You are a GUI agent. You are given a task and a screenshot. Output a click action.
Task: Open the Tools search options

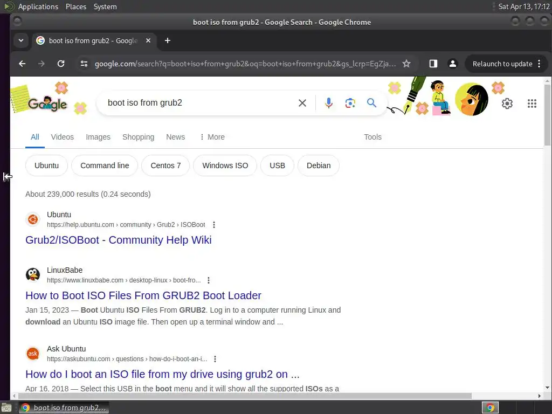pos(372,137)
